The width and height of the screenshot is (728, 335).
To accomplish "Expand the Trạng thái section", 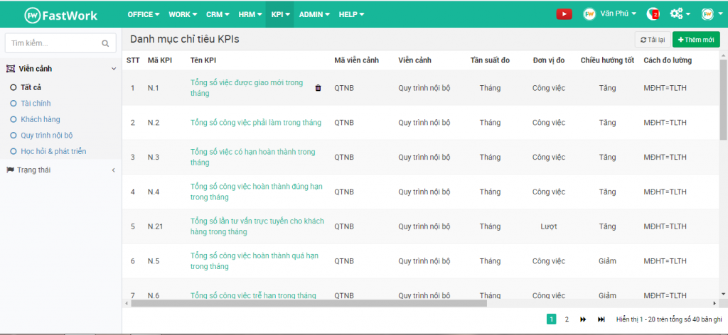I will pos(114,170).
